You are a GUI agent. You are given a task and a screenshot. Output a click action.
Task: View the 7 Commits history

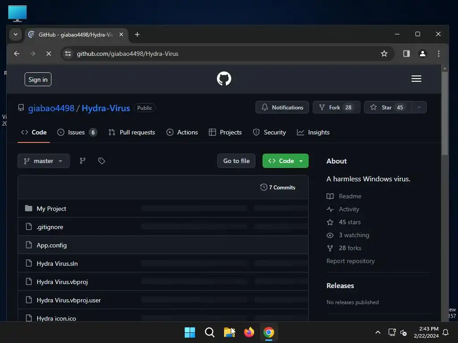tap(277, 187)
